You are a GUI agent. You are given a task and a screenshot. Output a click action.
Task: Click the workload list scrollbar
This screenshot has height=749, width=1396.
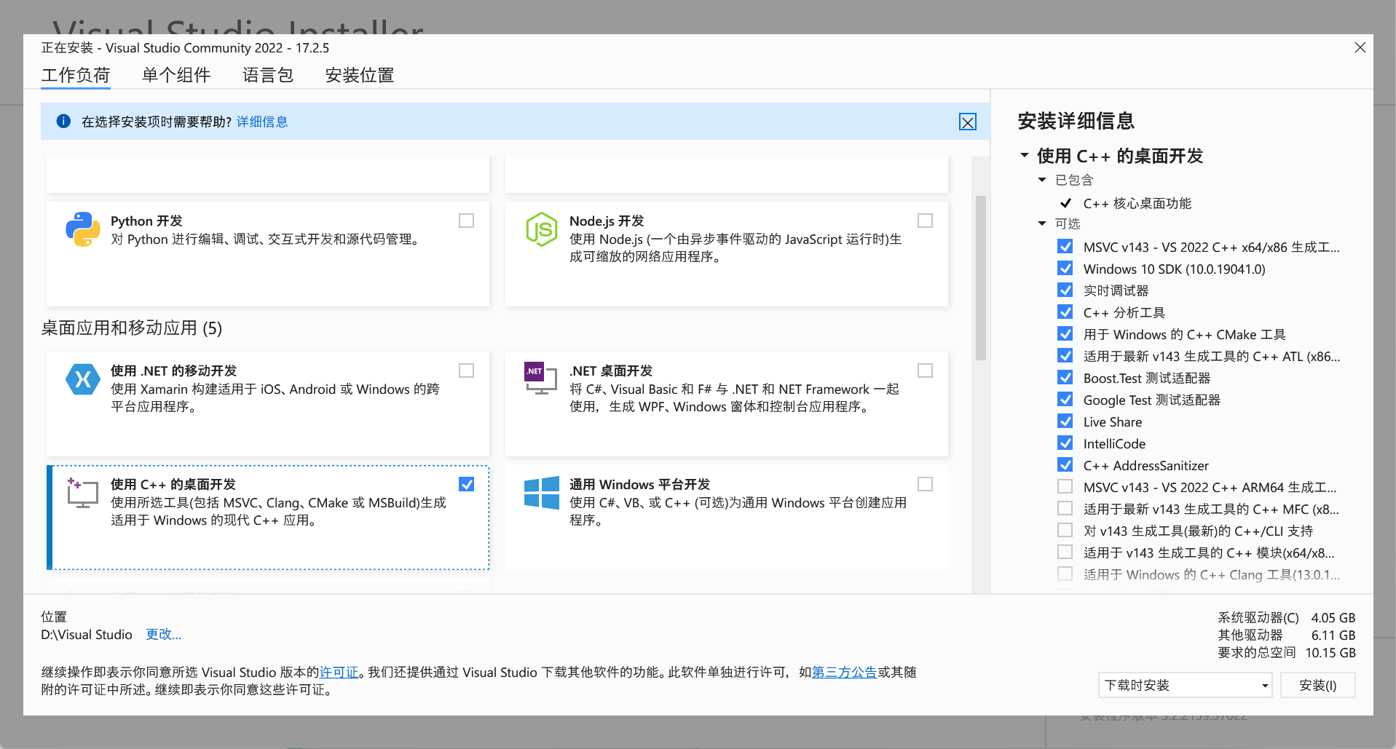point(982,277)
